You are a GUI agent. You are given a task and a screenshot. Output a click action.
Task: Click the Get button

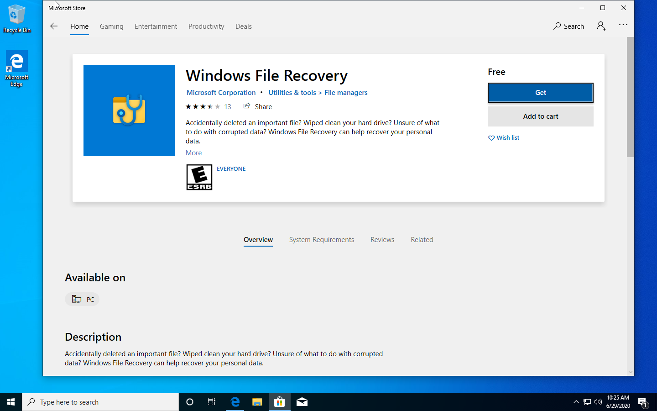(x=540, y=92)
